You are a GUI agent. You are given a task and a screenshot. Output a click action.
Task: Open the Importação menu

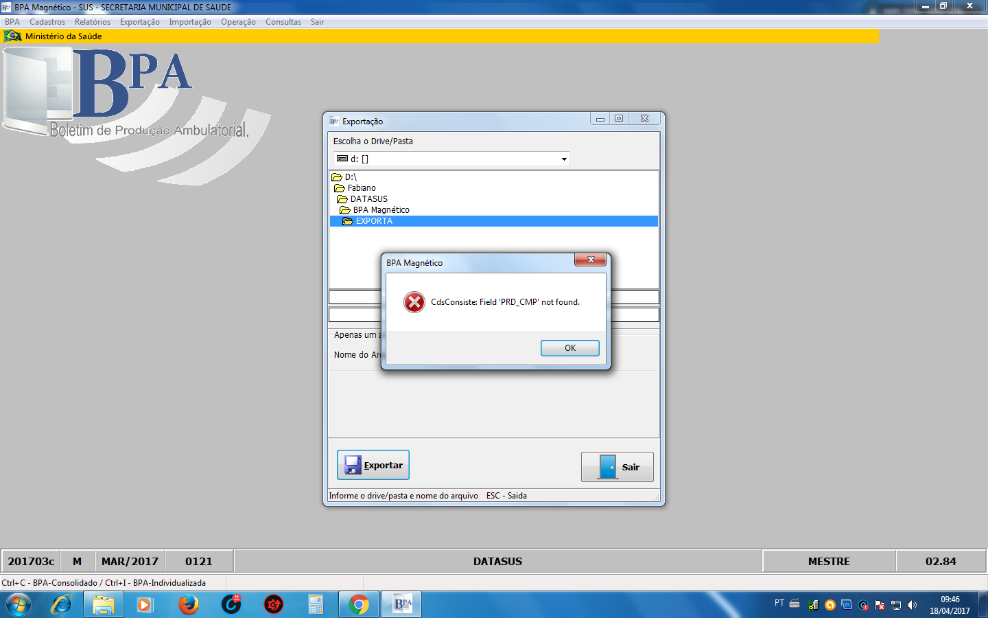(190, 22)
